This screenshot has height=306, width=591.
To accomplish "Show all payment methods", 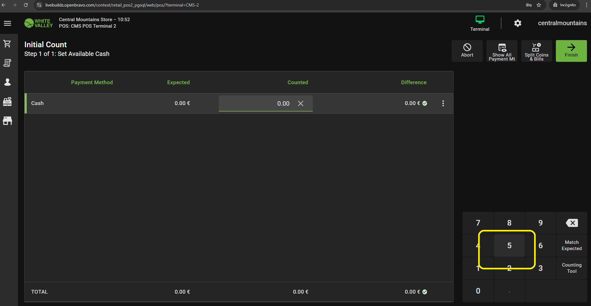I will point(502,51).
